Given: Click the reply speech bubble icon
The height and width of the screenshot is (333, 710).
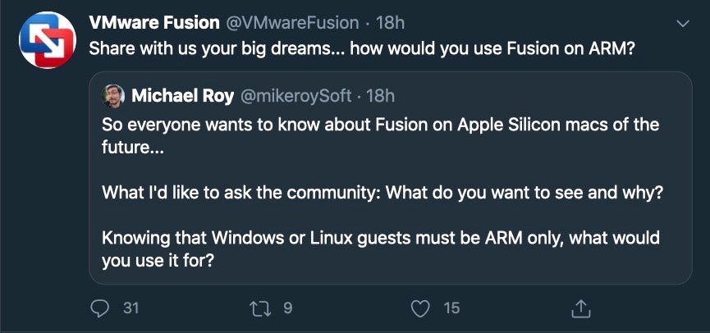Looking at the screenshot, I should click(x=100, y=308).
